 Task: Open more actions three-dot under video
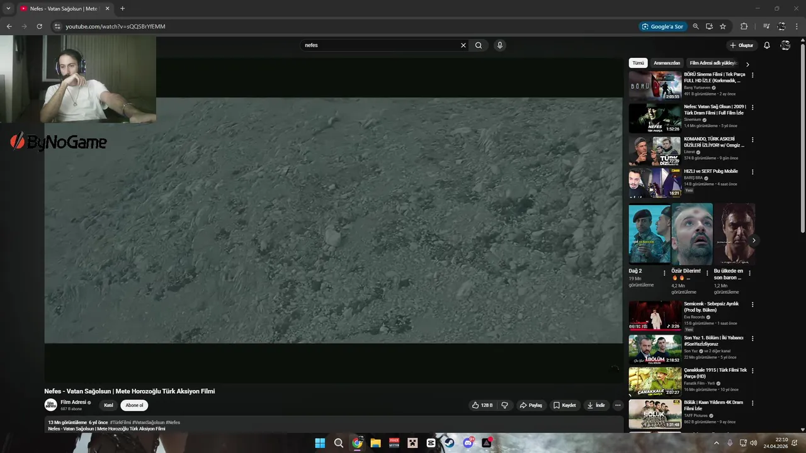(x=618, y=405)
